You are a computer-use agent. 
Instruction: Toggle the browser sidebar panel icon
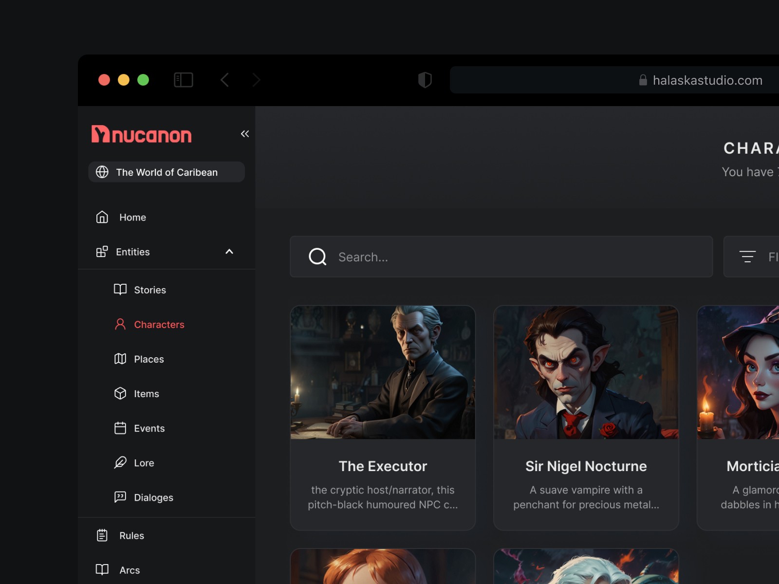click(x=184, y=80)
